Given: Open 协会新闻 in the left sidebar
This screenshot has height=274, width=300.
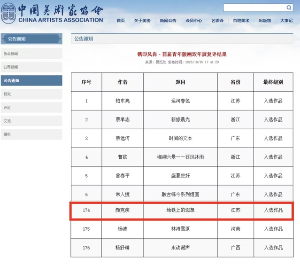Looking at the screenshot, I should pyautogui.click(x=31, y=54).
